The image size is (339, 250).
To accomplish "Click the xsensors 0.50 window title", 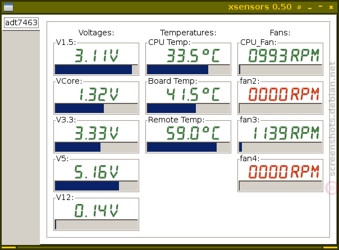I will pos(260,7).
